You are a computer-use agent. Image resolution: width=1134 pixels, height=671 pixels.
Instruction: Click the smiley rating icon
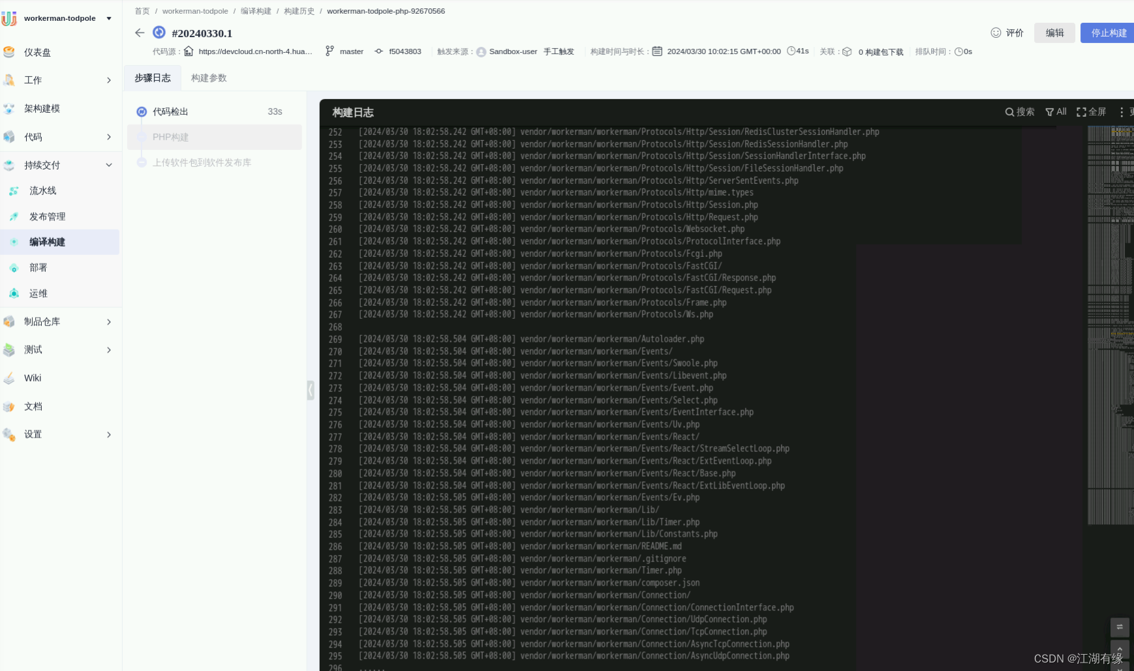point(996,33)
